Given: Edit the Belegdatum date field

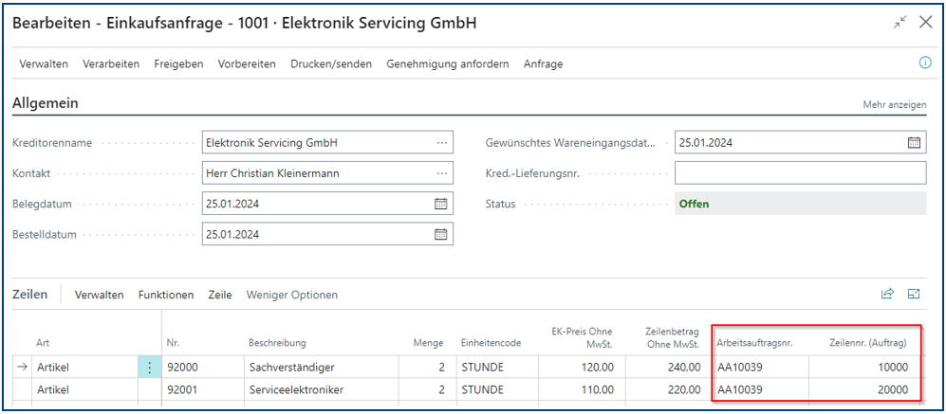Looking at the screenshot, I should pos(327,204).
